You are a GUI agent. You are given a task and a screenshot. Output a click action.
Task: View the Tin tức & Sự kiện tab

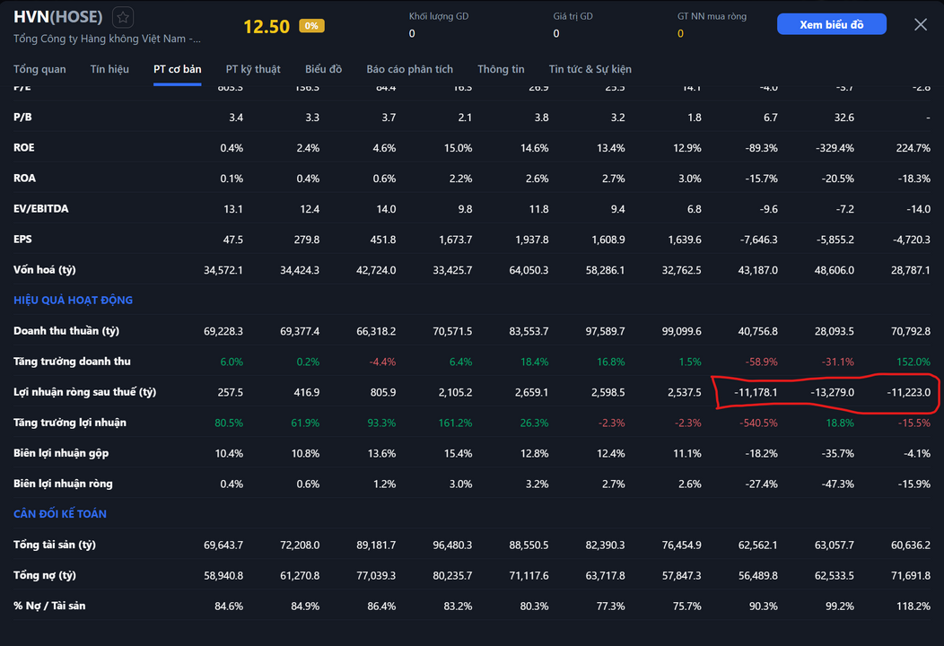[590, 69]
